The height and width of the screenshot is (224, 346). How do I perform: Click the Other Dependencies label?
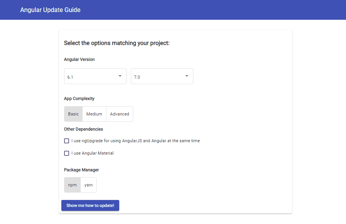click(83, 129)
